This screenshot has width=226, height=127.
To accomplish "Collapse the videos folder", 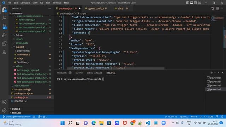I will tap(19, 66).
